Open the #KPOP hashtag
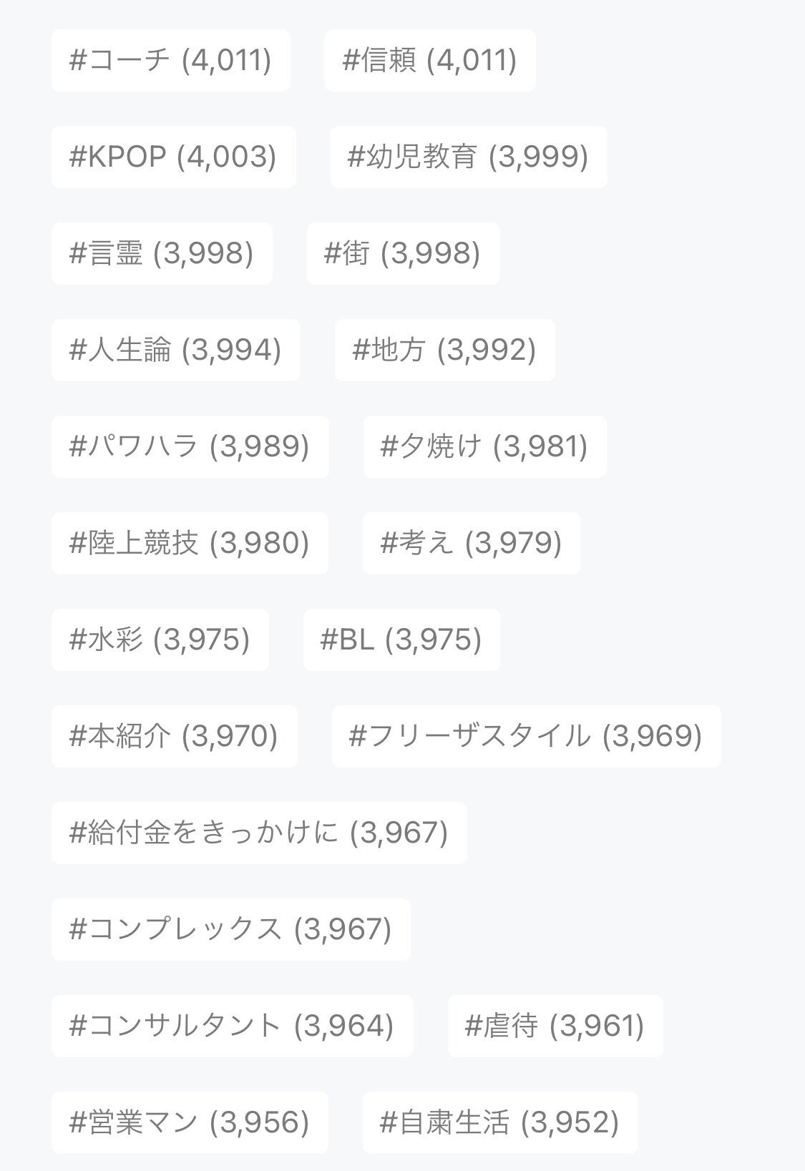 pyautogui.click(x=173, y=157)
